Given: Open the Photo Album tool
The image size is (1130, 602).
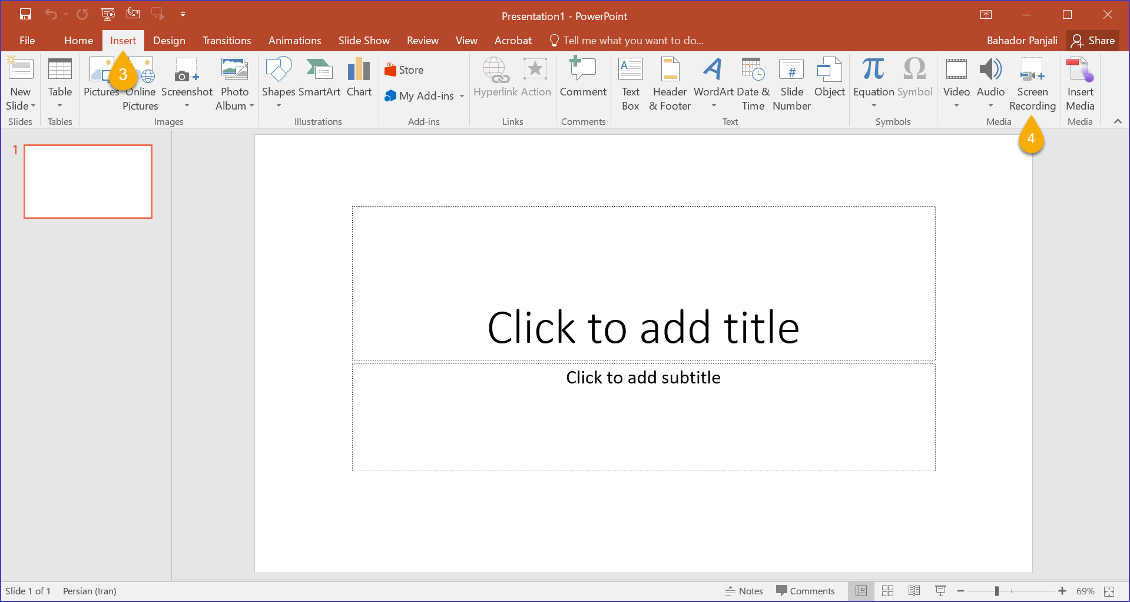Looking at the screenshot, I should tap(234, 84).
